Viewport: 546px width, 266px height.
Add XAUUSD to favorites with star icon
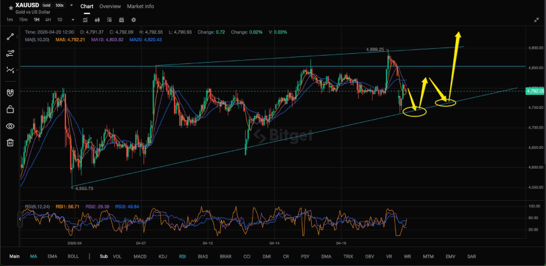10,8
